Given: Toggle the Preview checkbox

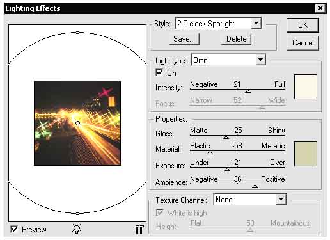Looking at the screenshot, I should [14, 229].
